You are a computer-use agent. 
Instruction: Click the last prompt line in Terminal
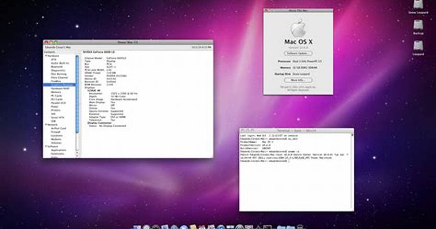click(x=264, y=161)
